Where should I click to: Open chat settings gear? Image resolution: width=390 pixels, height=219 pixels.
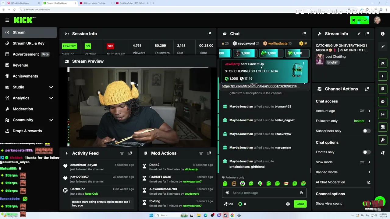[288, 204]
